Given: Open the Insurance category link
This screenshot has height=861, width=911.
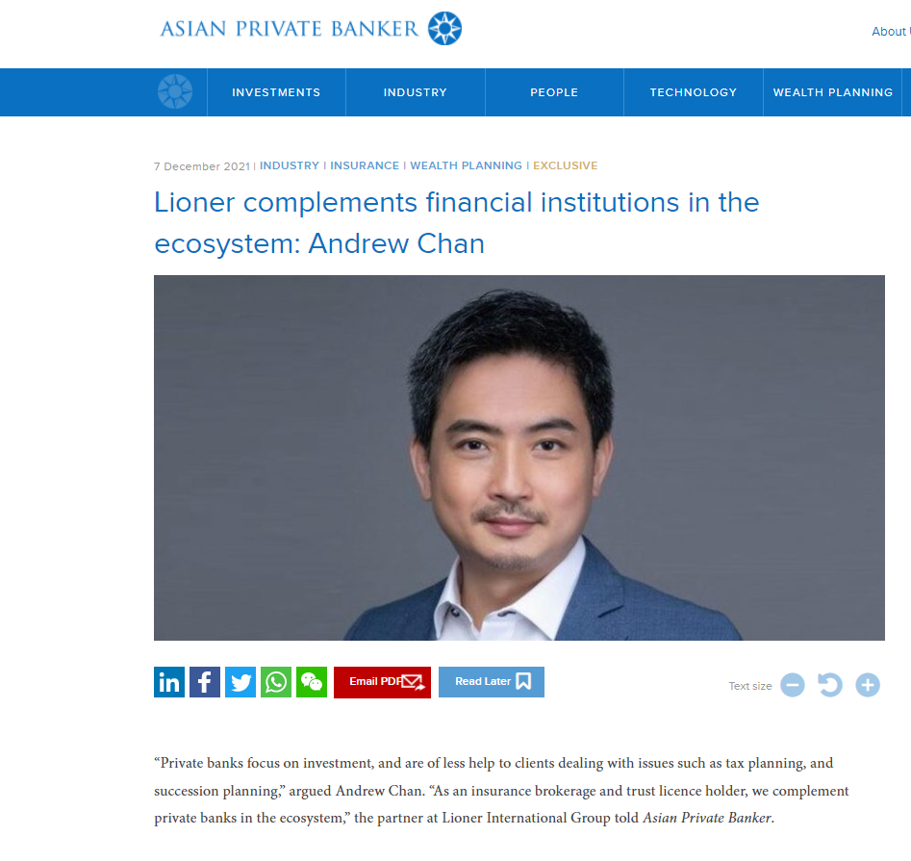Looking at the screenshot, I should pyautogui.click(x=365, y=165).
